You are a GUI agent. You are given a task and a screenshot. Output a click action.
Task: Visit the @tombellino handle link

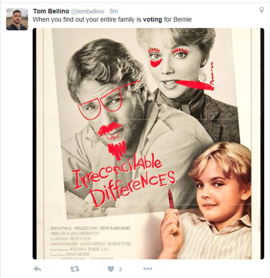[x=88, y=11]
